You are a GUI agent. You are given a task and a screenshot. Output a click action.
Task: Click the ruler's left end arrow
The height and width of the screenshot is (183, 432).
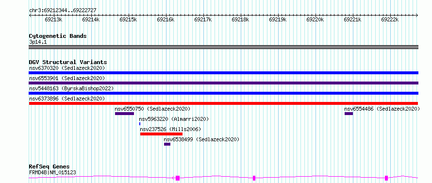pos(30,16)
